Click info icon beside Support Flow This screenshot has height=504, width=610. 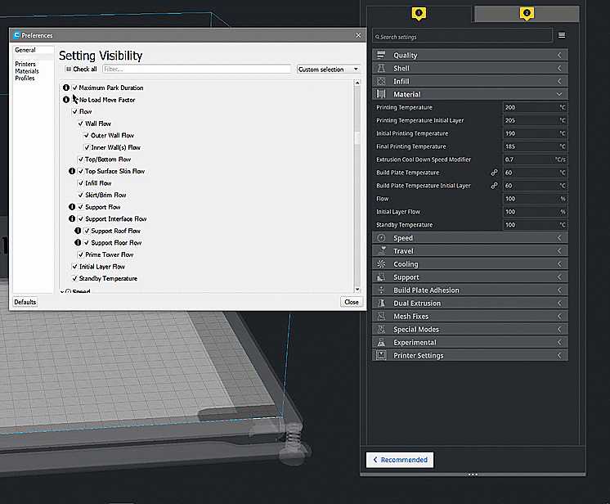72,207
